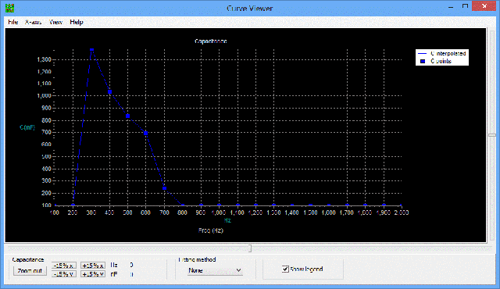Open the File menu
The width and height of the screenshot is (500, 289).
pos(12,22)
